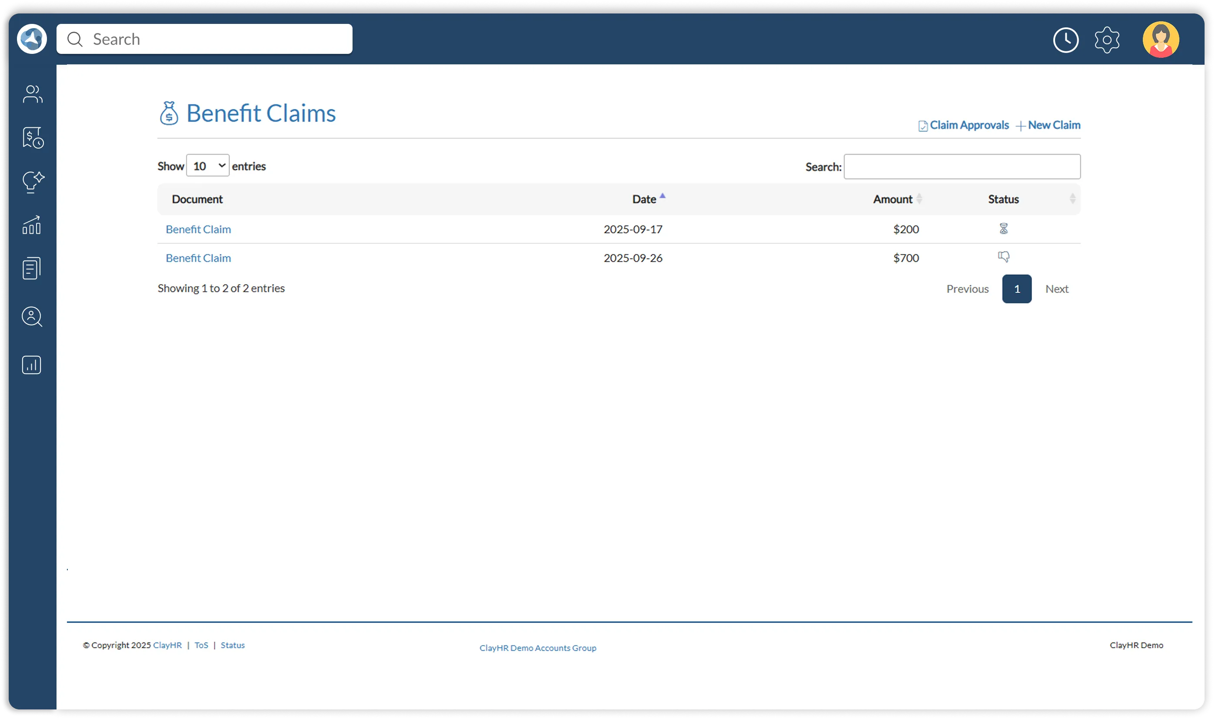The image size is (1215, 719).
Task: Click the thumbs-down rejected status on the $700 claim
Action: (1004, 256)
